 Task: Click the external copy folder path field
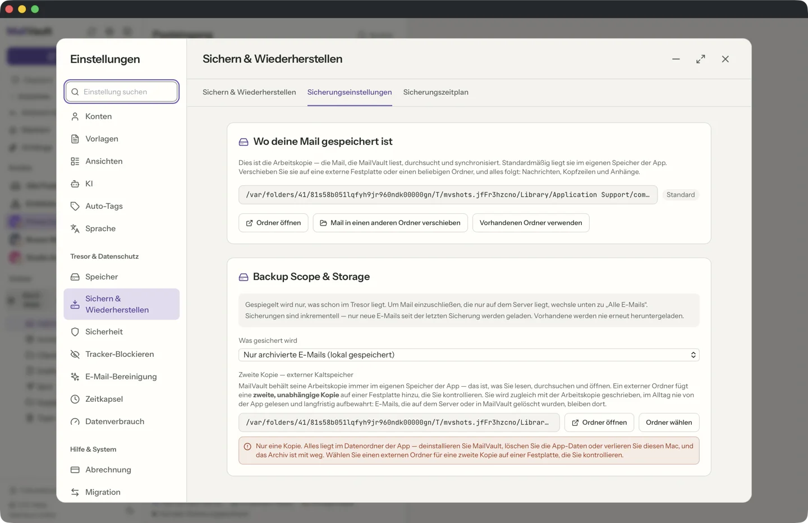pos(399,423)
